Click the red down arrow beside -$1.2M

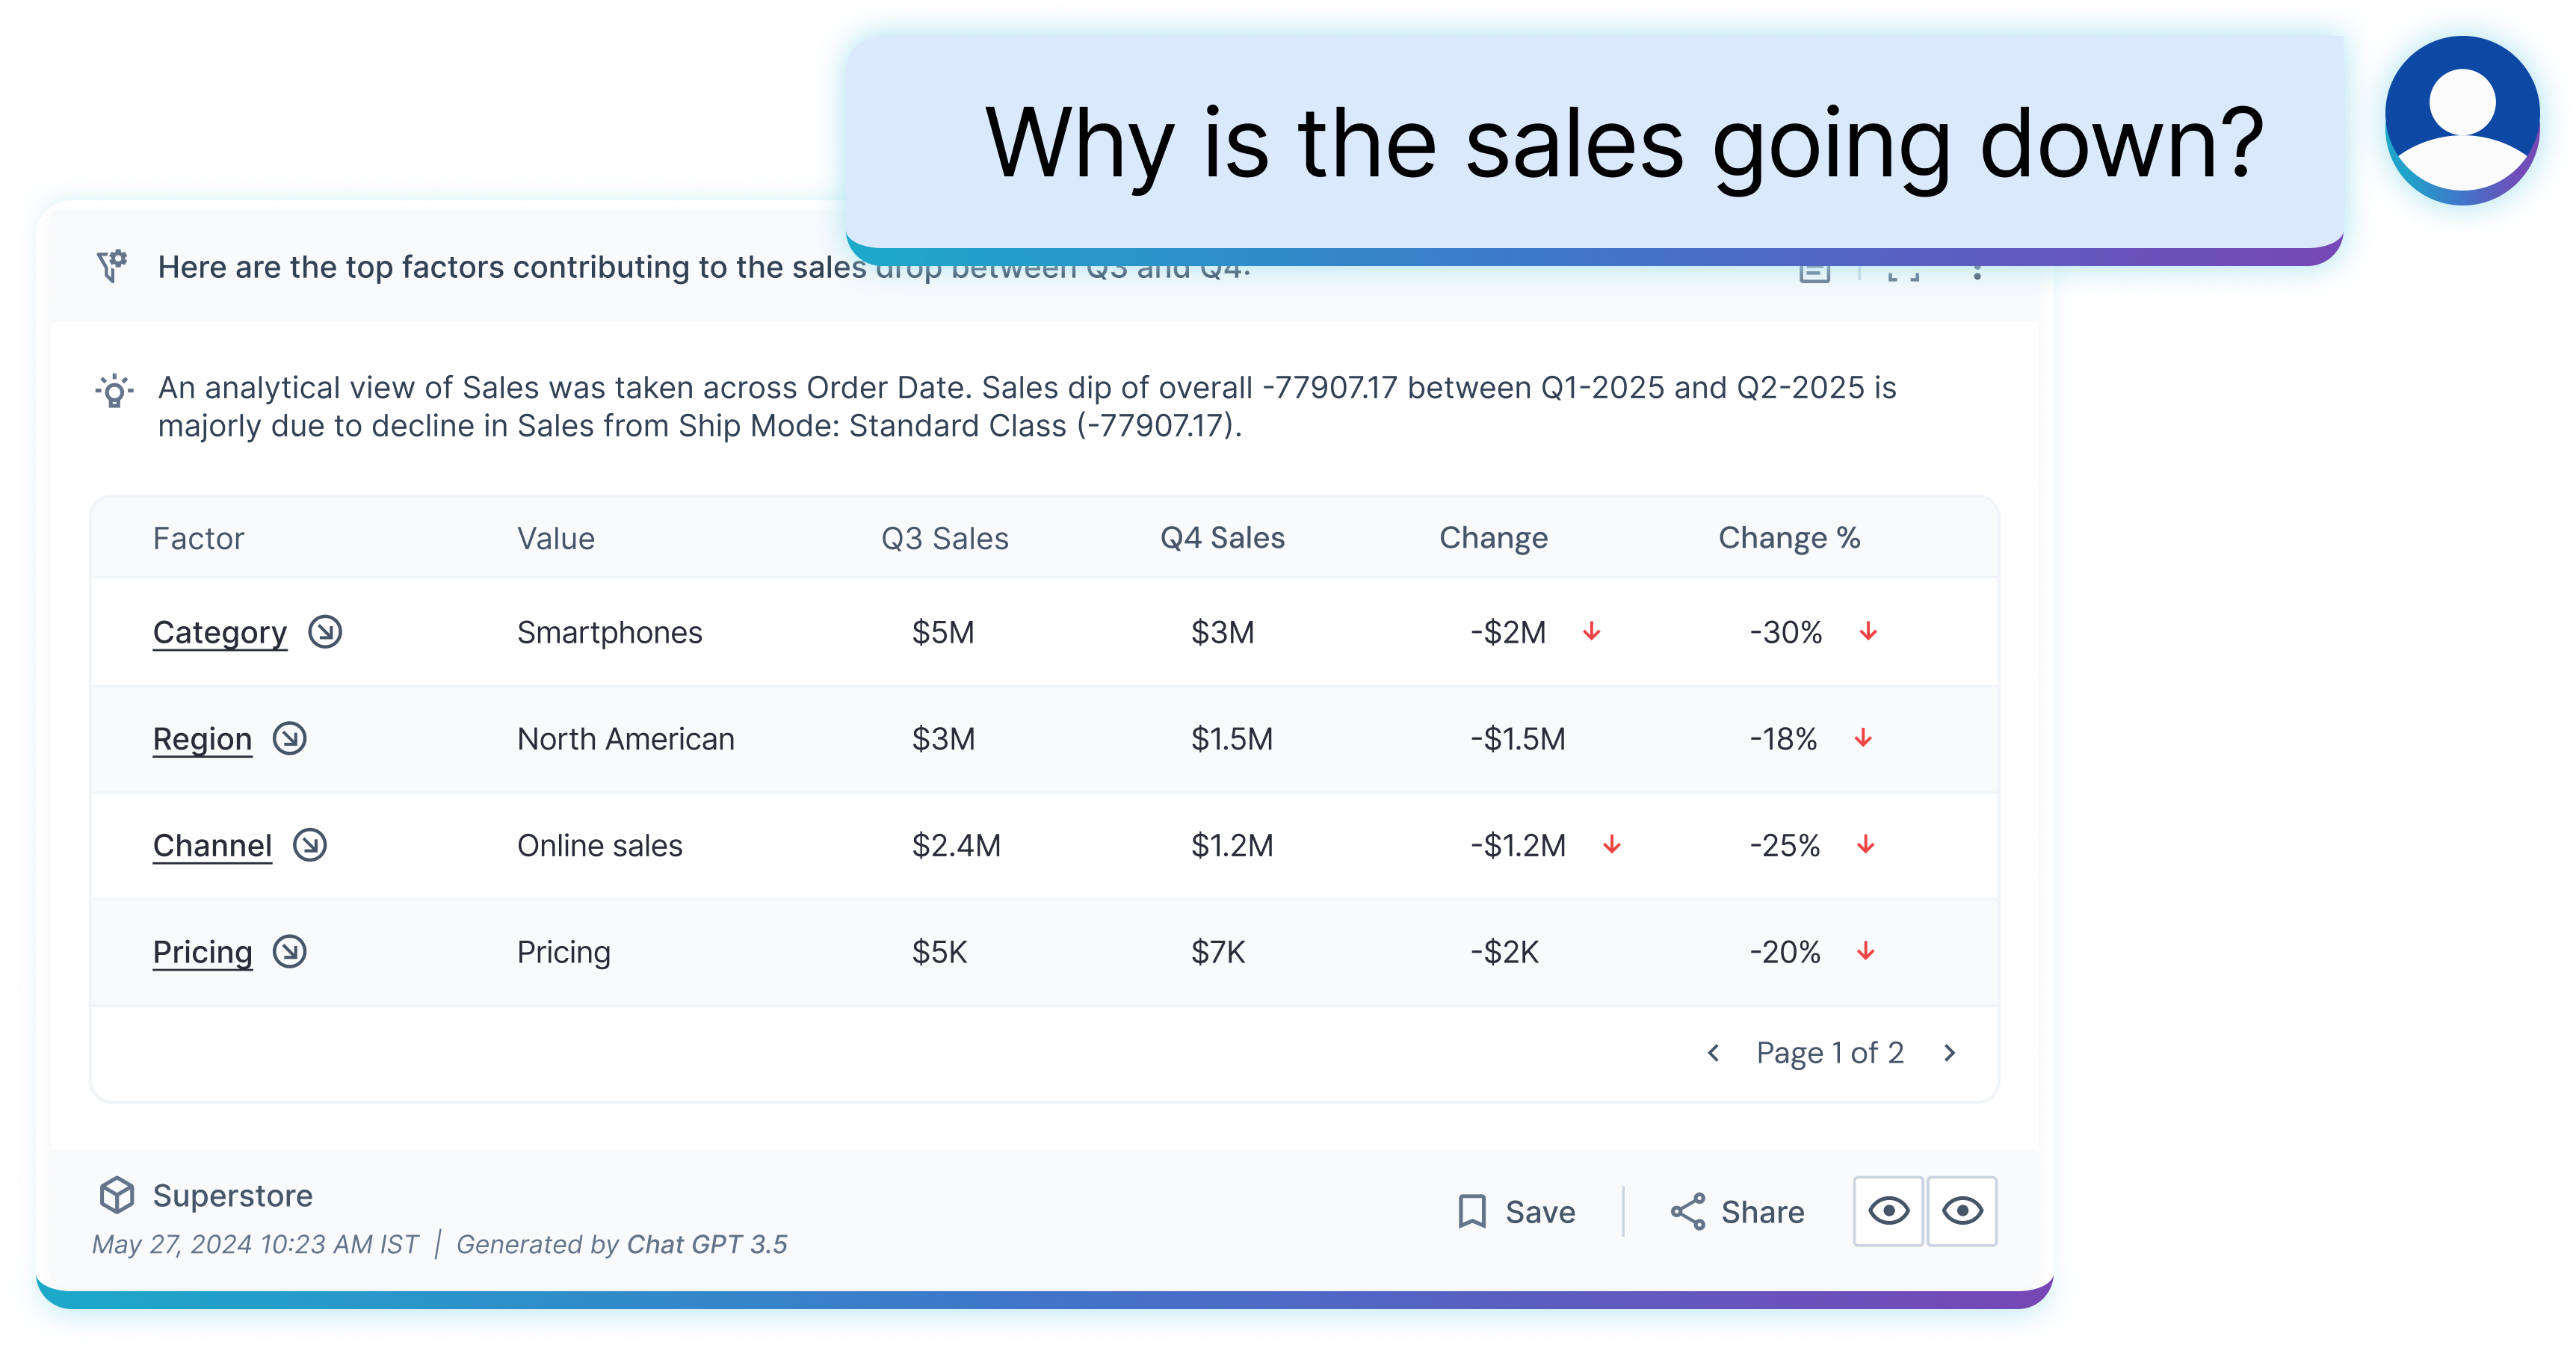tap(1612, 844)
